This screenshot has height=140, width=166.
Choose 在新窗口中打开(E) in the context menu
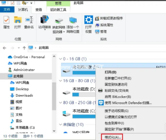118,79
